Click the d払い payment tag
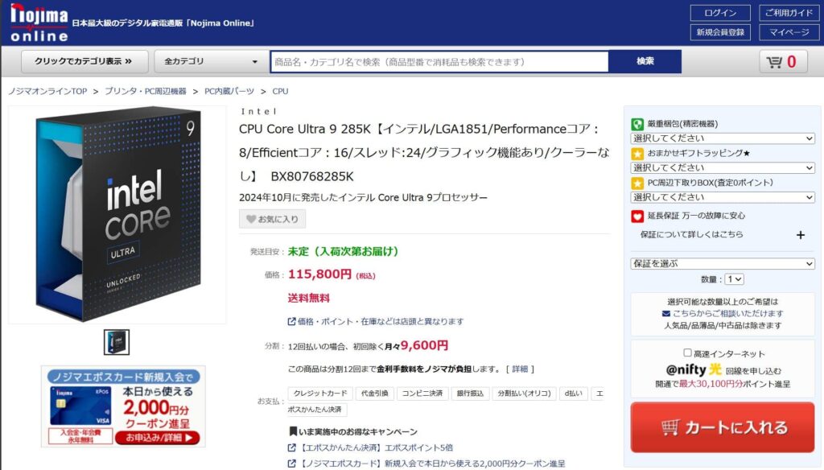The height and width of the screenshot is (470, 824). coord(573,394)
